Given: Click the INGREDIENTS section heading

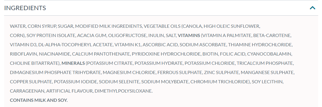Looking at the screenshot, I should click(25, 8).
